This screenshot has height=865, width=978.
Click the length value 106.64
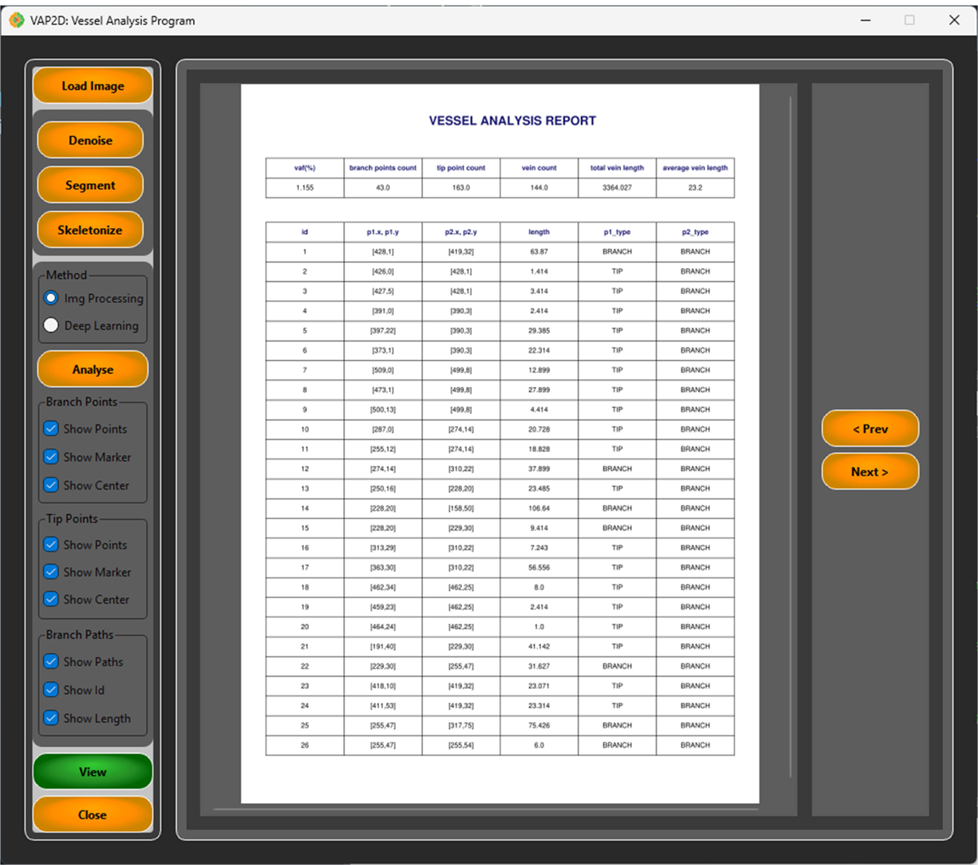539,508
